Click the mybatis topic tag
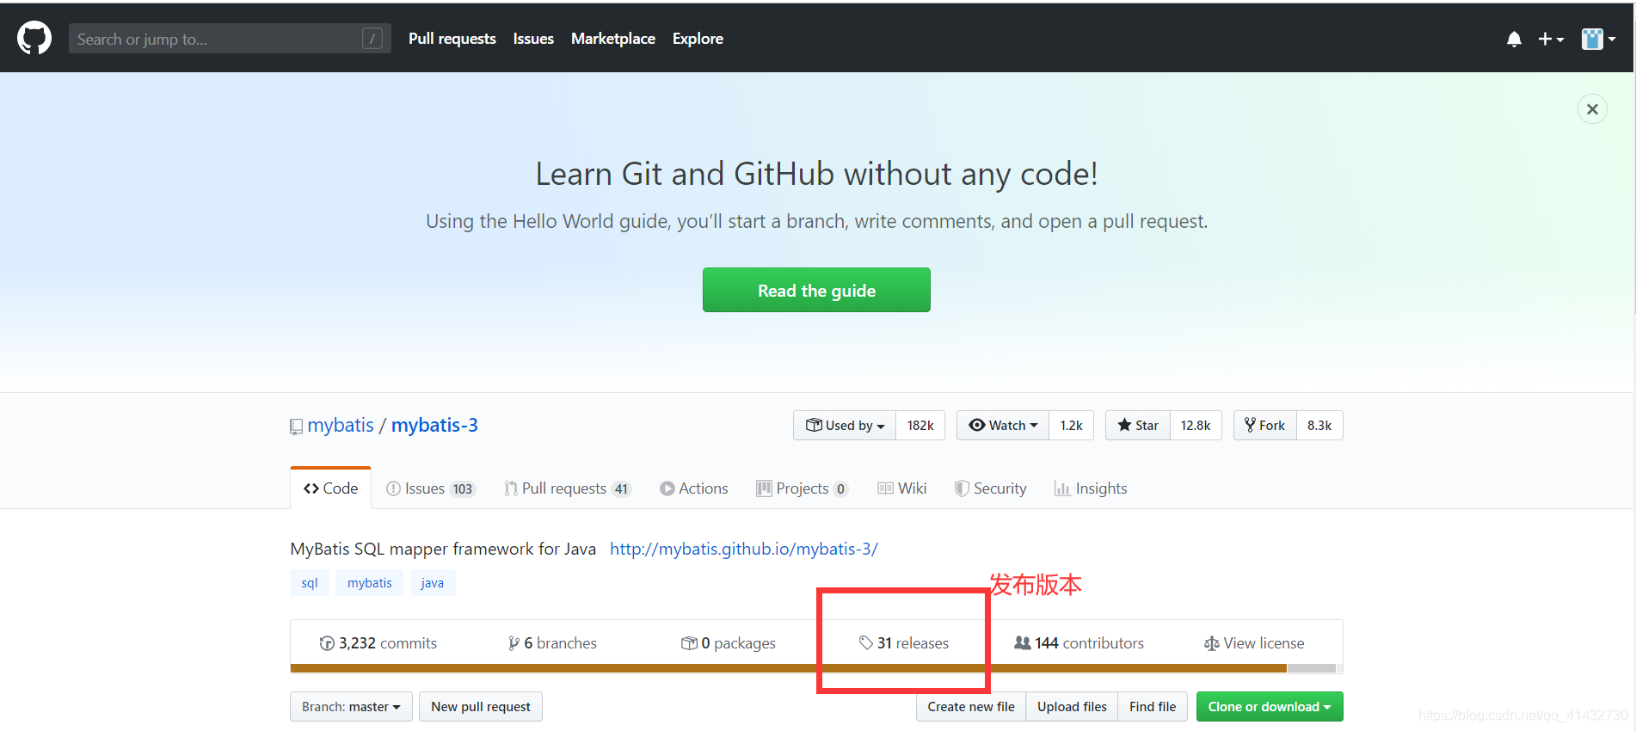Image resolution: width=1636 pixels, height=731 pixels. [370, 583]
